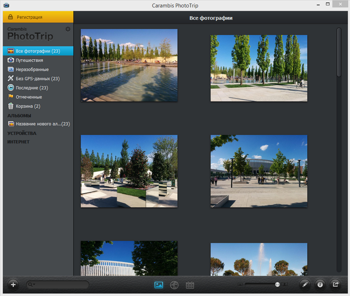
Task: Select the photo grid view
Action: [159, 285]
